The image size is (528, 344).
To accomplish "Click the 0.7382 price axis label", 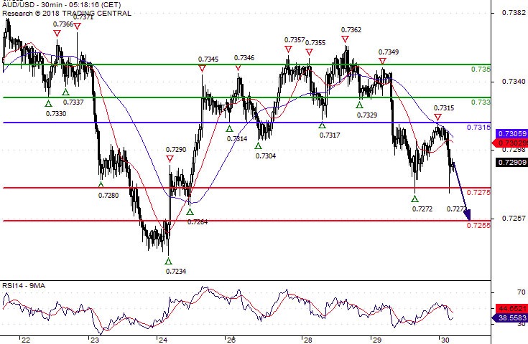I will [x=514, y=13].
